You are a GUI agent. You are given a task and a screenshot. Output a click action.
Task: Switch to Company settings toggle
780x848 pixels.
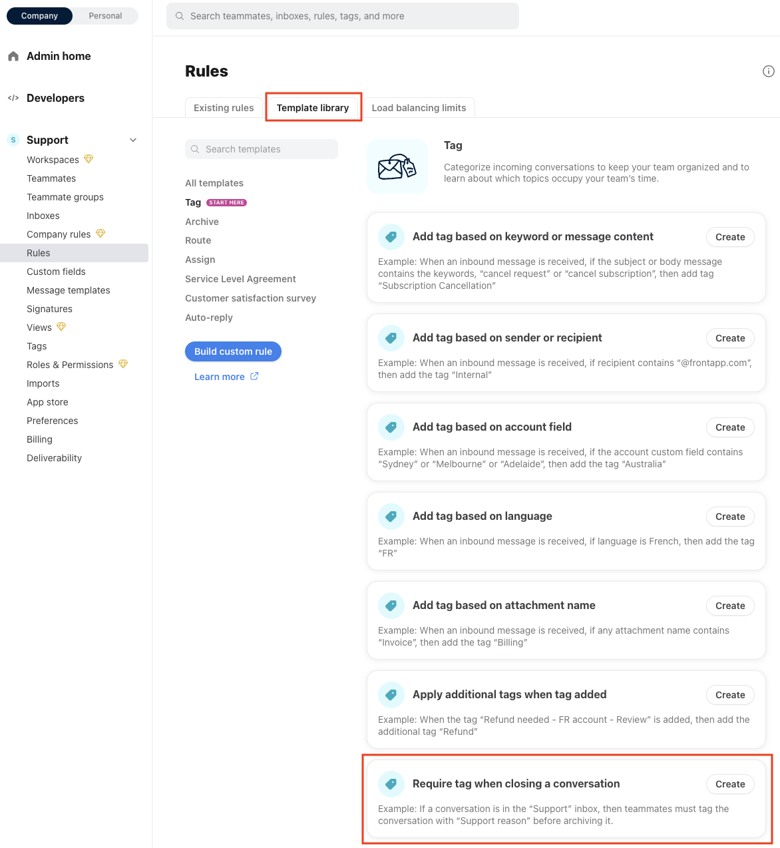(39, 16)
